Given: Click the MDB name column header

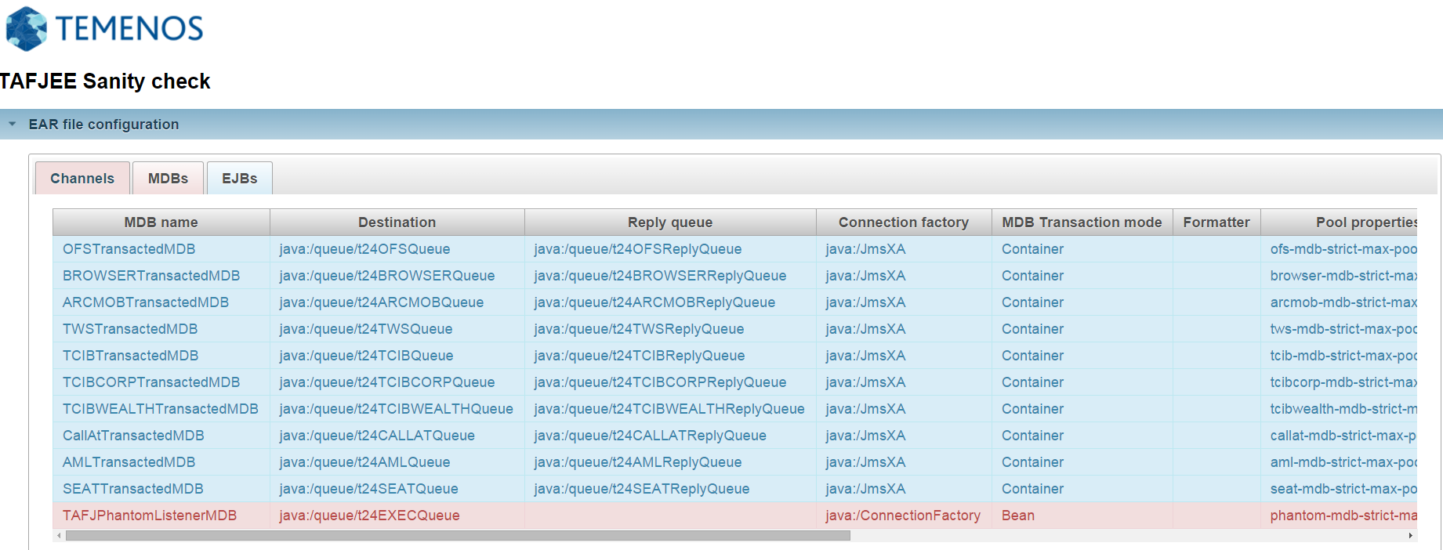Looking at the screenshot, I should click(x=161, y=223).
